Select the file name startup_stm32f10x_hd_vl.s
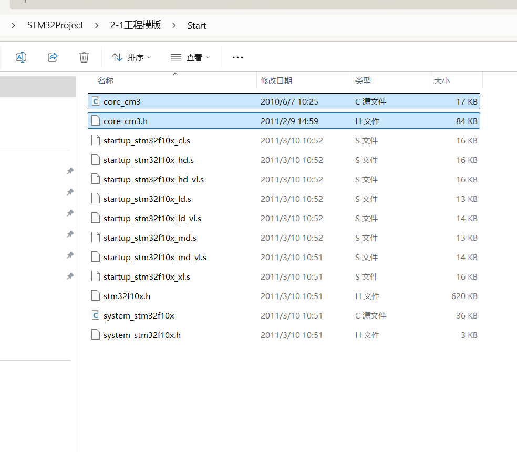The height and width of the screenshot is (452, 517). pyautogui.click(x=153, y=180)
